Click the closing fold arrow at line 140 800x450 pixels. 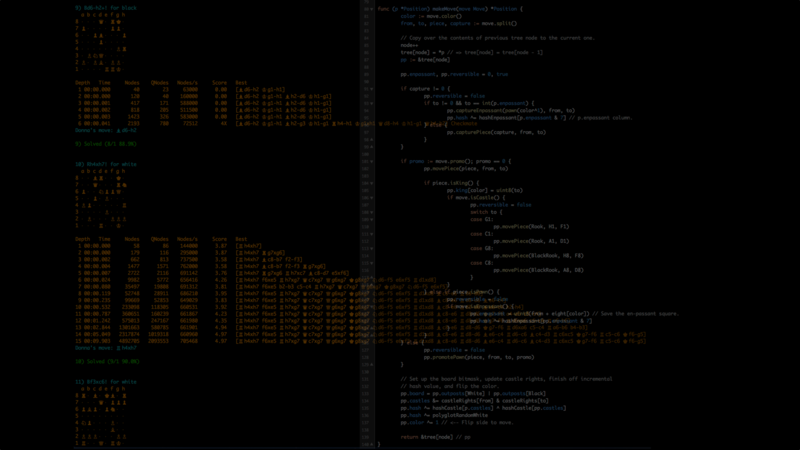(372, 444)
